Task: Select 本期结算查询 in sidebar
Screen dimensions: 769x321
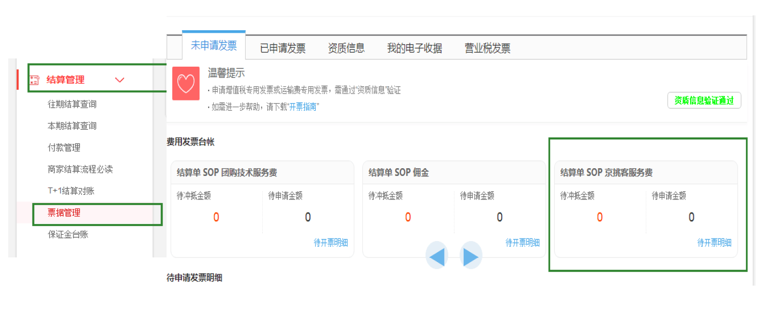Action: click(72, 126)
